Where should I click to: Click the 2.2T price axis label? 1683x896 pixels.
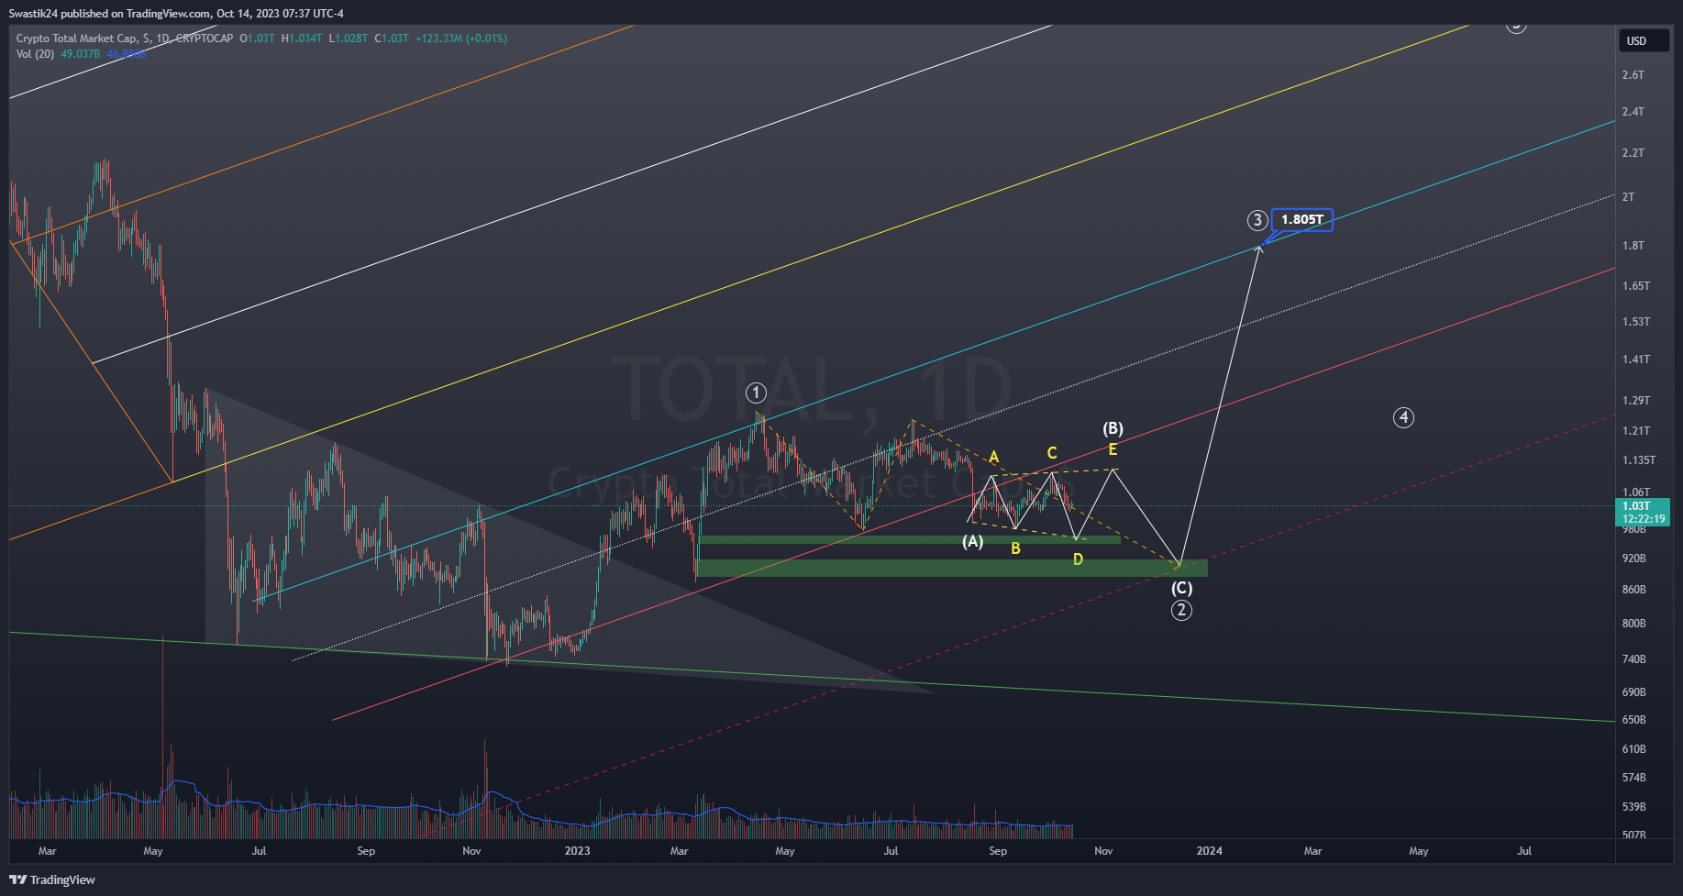(x=1633, y=153)
